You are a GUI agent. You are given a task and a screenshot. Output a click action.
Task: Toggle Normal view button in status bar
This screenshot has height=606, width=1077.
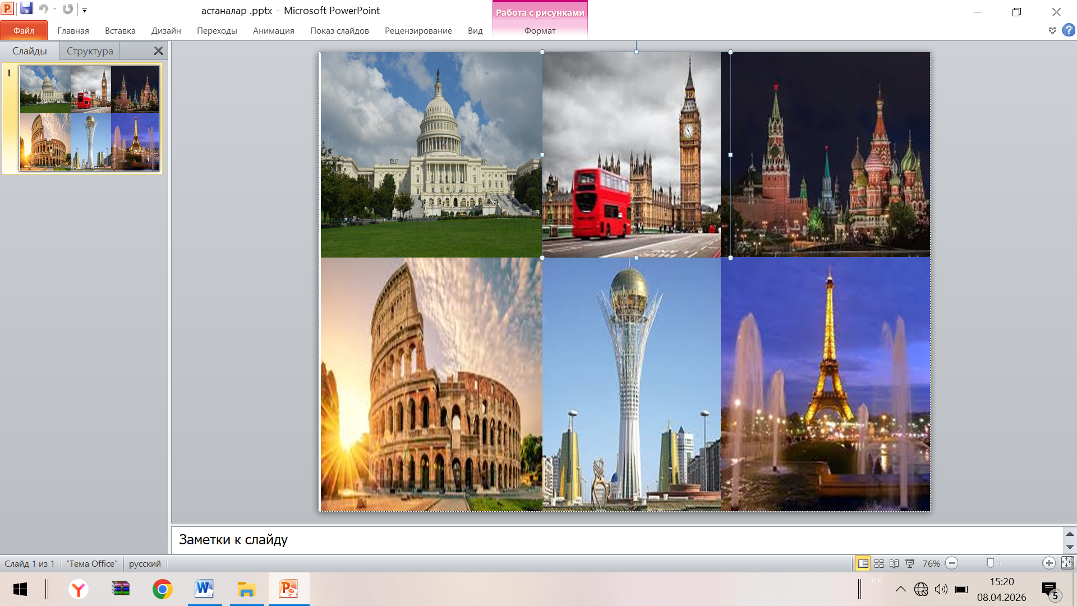[x=863, y=563]
